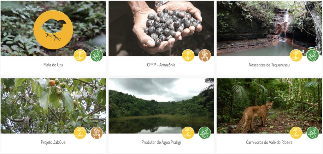Click brown community icon on Projeto JabGua card
Viewport: 323px width, 154px height.
tap(97, 133)
